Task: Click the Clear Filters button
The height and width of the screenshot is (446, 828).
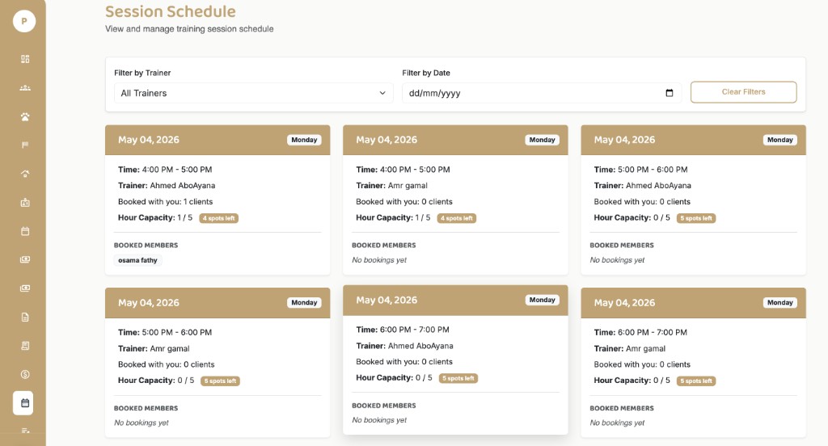Action: [x=744, y=92]
